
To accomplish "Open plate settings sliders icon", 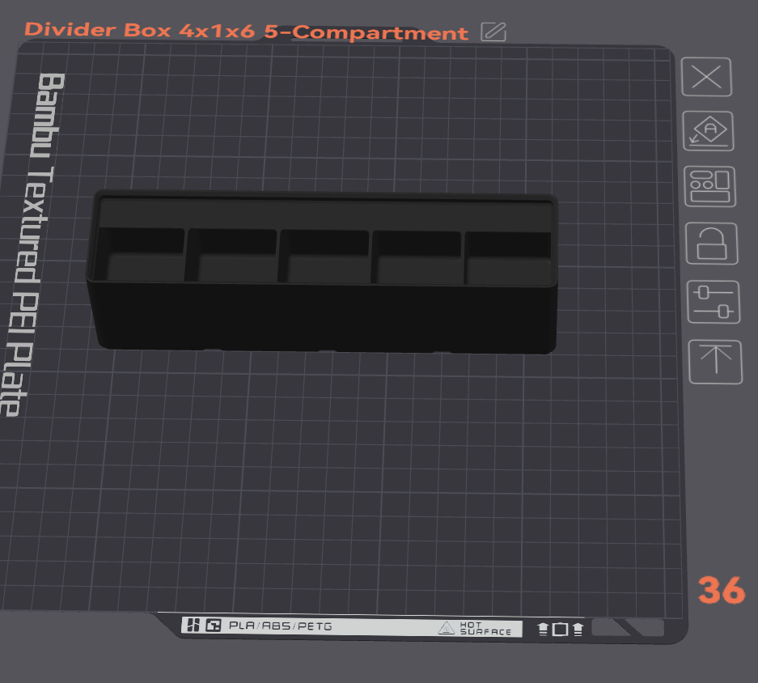I will (714, 302).
